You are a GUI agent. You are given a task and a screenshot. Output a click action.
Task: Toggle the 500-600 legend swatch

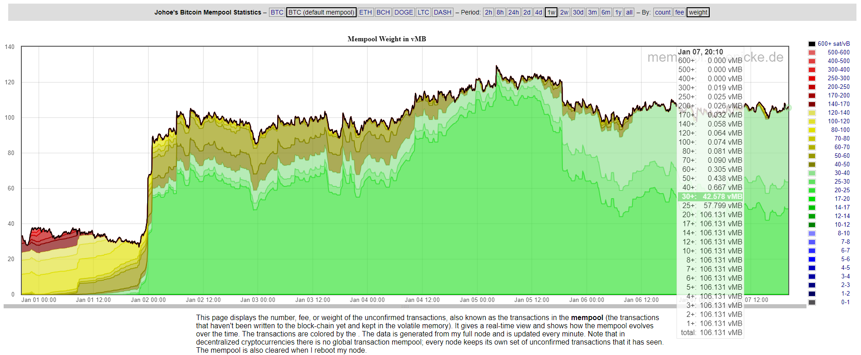(x=811, y=53)
